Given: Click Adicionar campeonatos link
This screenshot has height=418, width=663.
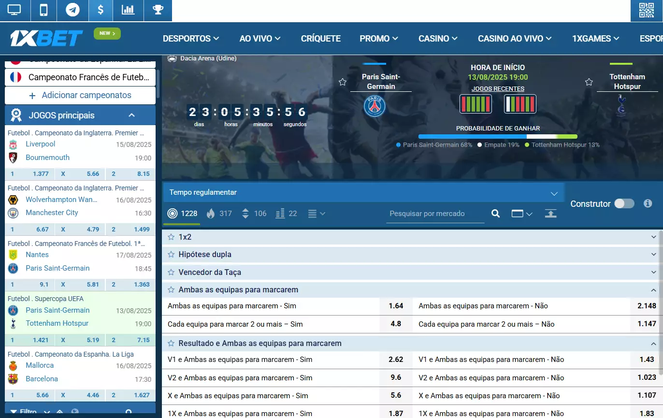Looking at the screenshot, I should click(80, 95).
